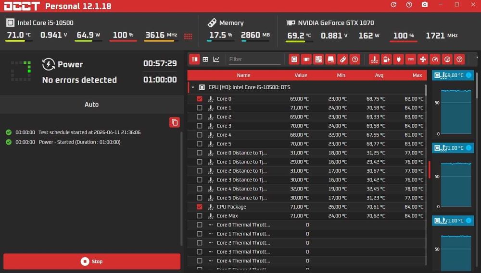Image resolution: width=481 pixels, height=273 pixels.
Task: Filter sensors by motherboard icon
Action: pos(318,59)
